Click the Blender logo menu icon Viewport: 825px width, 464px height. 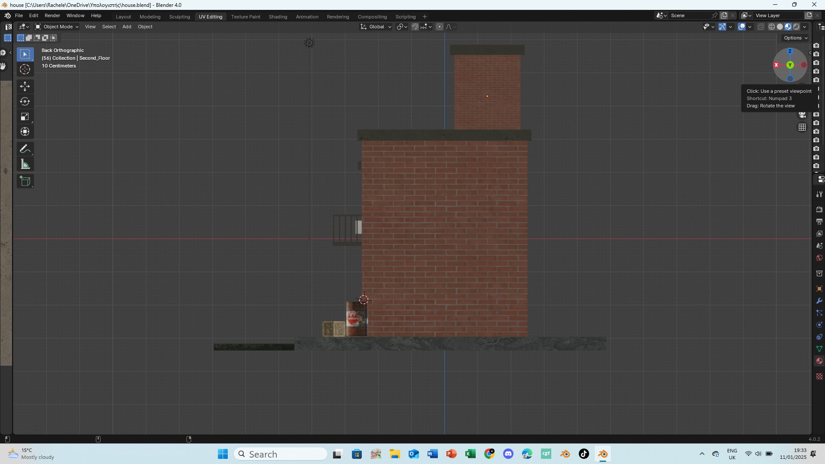pyautogui.click(x=7, y=15)
